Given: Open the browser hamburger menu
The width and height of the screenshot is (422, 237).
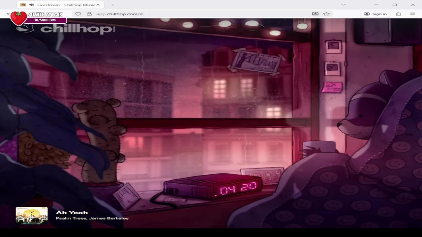Looking at the screenshot, I should click(x=412, y=14).
